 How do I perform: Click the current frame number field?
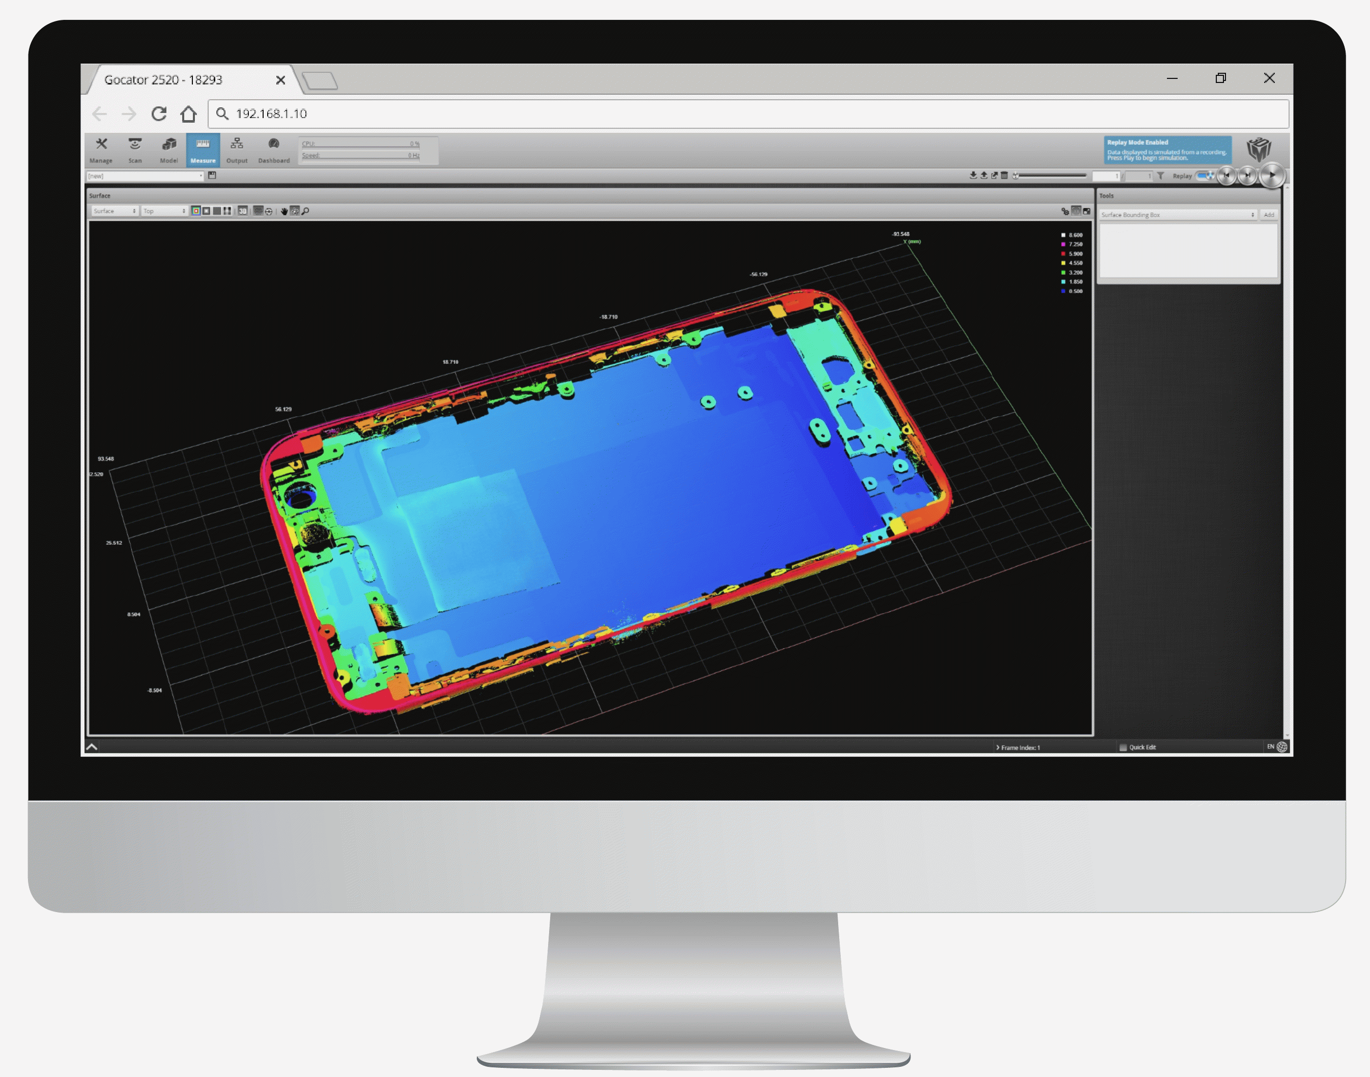tap(1106, 176)
